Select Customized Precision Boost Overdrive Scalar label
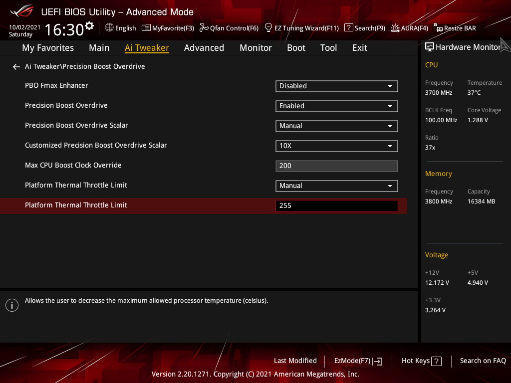Image resolution: width=511 pixels, height=383 pixels. tap(96, 145)
